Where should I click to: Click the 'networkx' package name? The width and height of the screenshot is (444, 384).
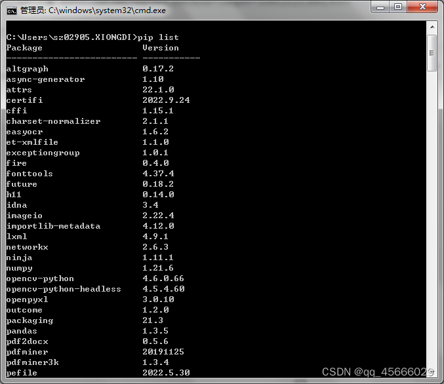27,247
